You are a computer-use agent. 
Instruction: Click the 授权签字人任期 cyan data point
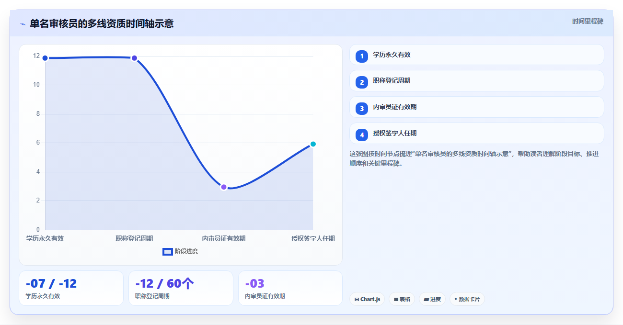pos(313,144)
